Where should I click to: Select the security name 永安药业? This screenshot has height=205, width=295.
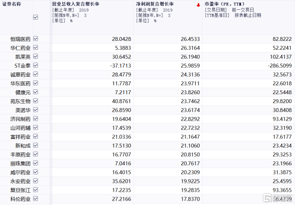[x=20, y=181]
